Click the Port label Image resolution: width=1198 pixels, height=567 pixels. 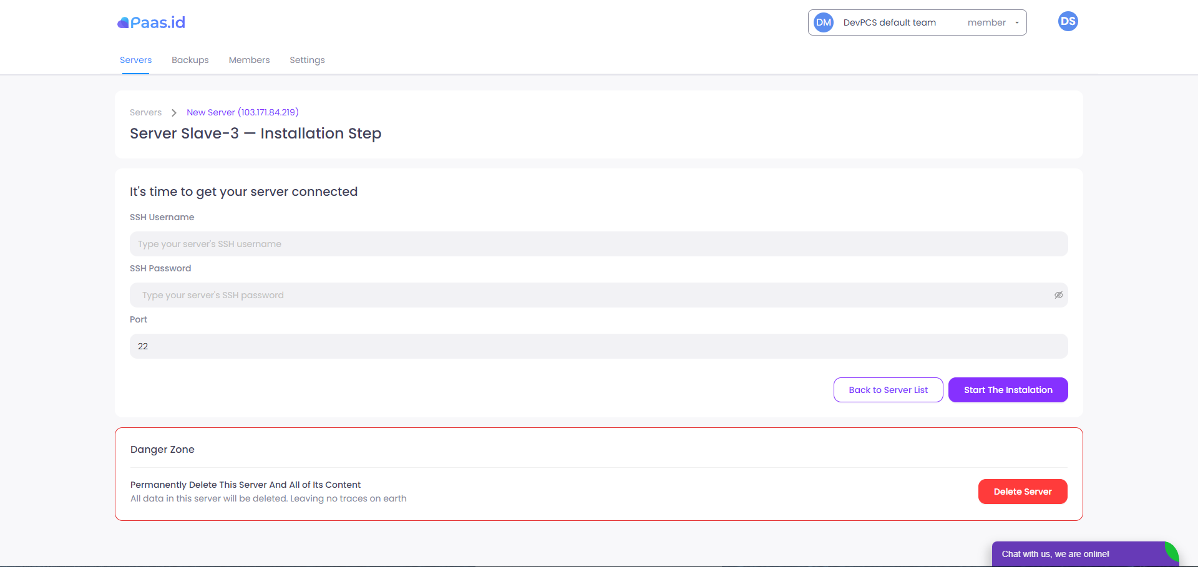click(x=139, y=319)
